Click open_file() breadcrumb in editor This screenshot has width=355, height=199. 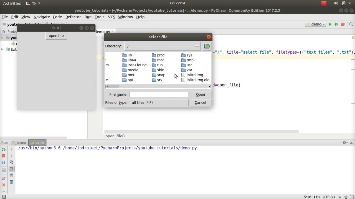point(115,136)
